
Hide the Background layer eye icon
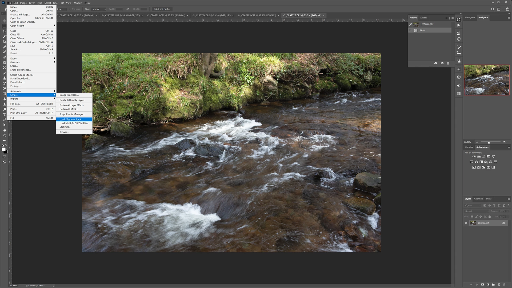tap(466, 223)
